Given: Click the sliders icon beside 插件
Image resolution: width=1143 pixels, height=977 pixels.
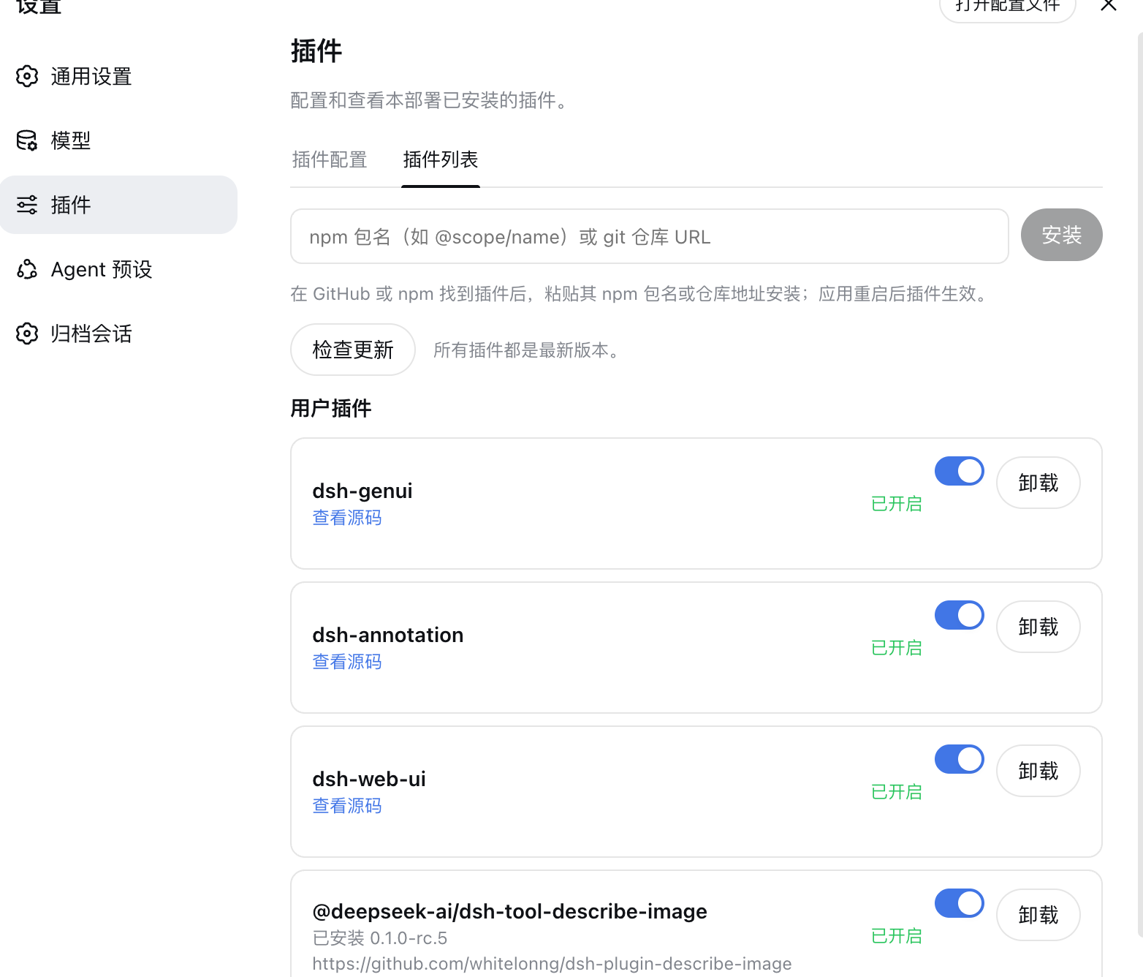Looking at the screenshot, I should click(27, 205).
